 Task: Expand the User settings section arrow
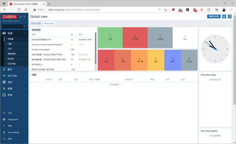pyautogui.click(x=25, y=133)
